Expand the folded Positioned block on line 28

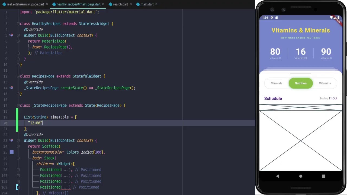pos(65,170)
